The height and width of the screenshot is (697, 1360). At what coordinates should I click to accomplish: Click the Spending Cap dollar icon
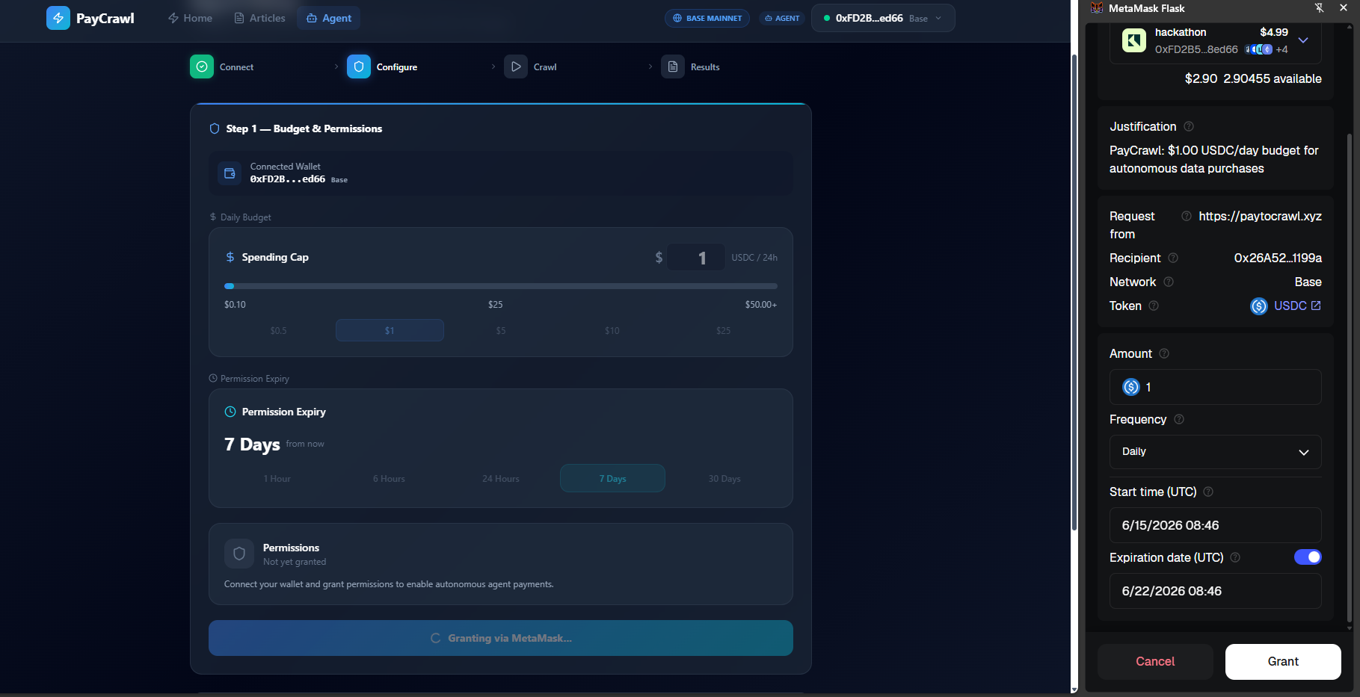coord(230,257)
